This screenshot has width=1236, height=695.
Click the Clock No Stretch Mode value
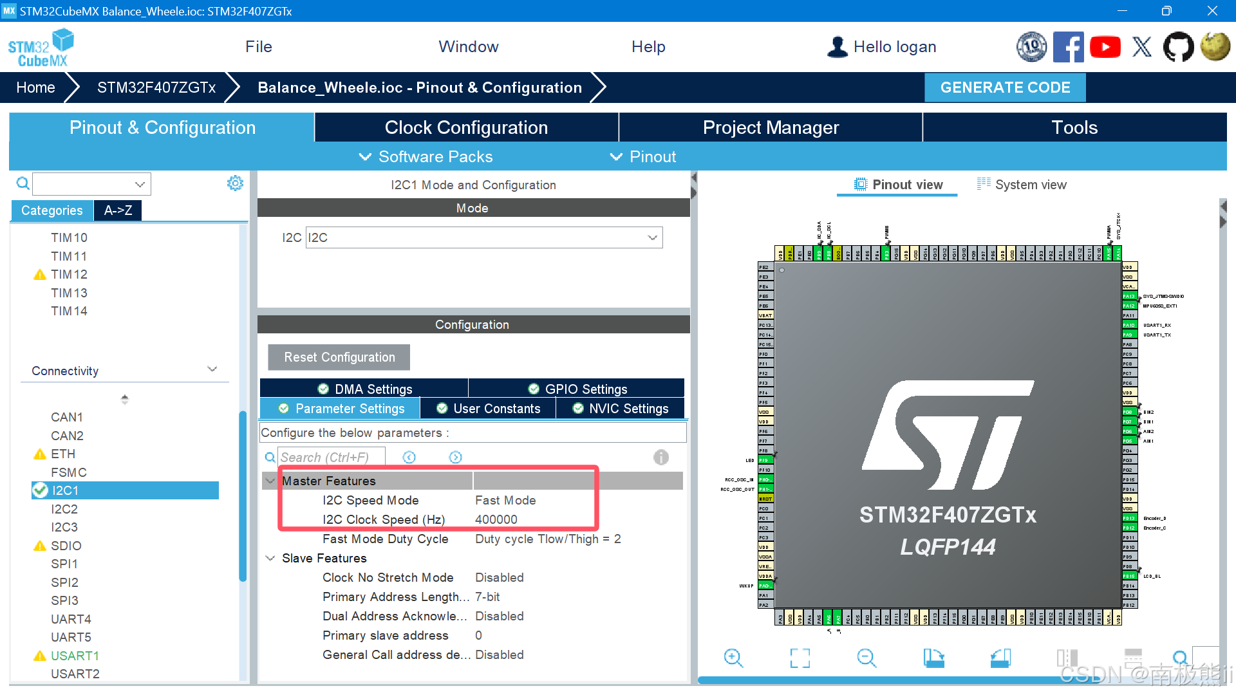500,577
